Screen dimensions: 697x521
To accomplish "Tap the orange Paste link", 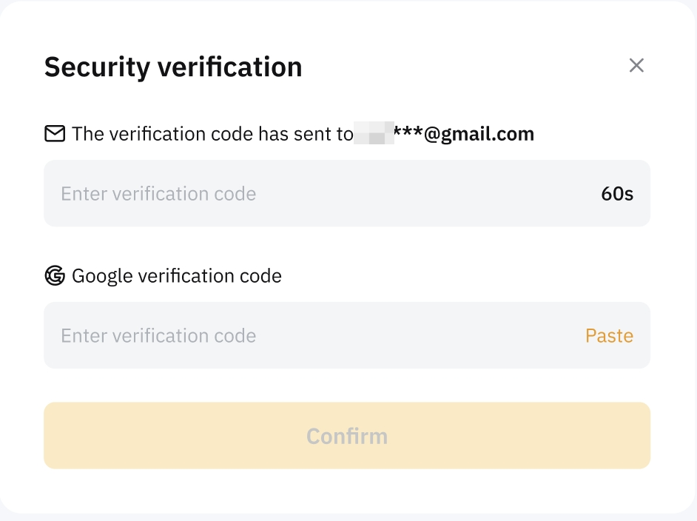I will 609,336.
